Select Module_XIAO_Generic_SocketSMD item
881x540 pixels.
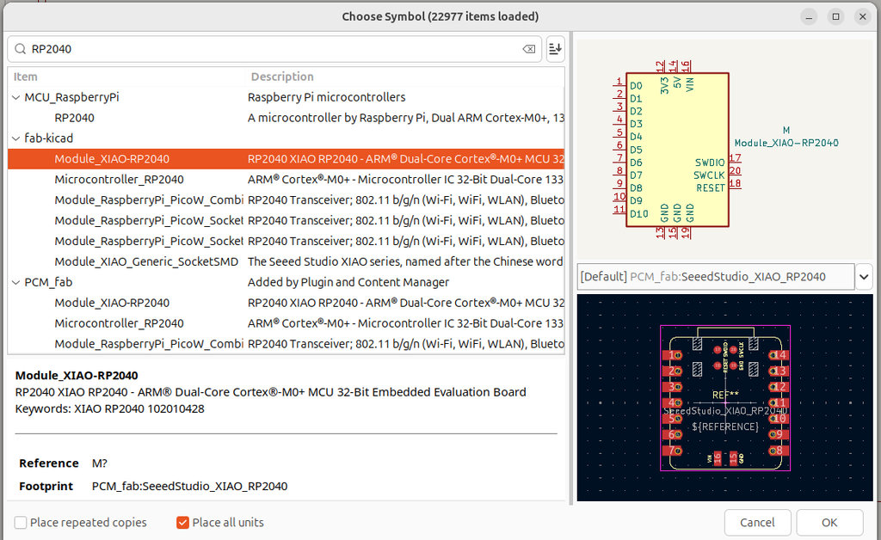(x=286, y=261)
